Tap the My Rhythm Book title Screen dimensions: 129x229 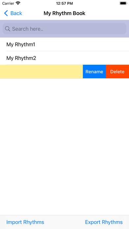[x=64, y=13]
